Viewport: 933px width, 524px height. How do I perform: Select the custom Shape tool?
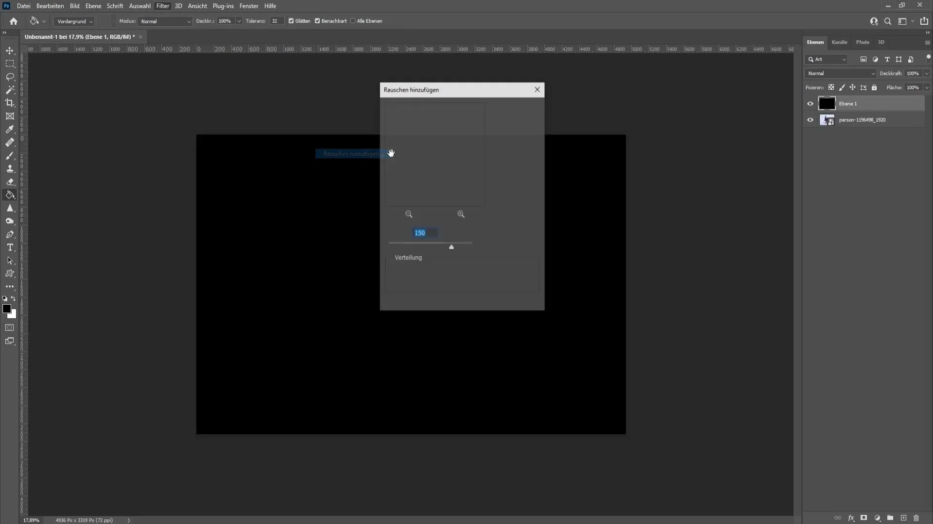point(10,274)
